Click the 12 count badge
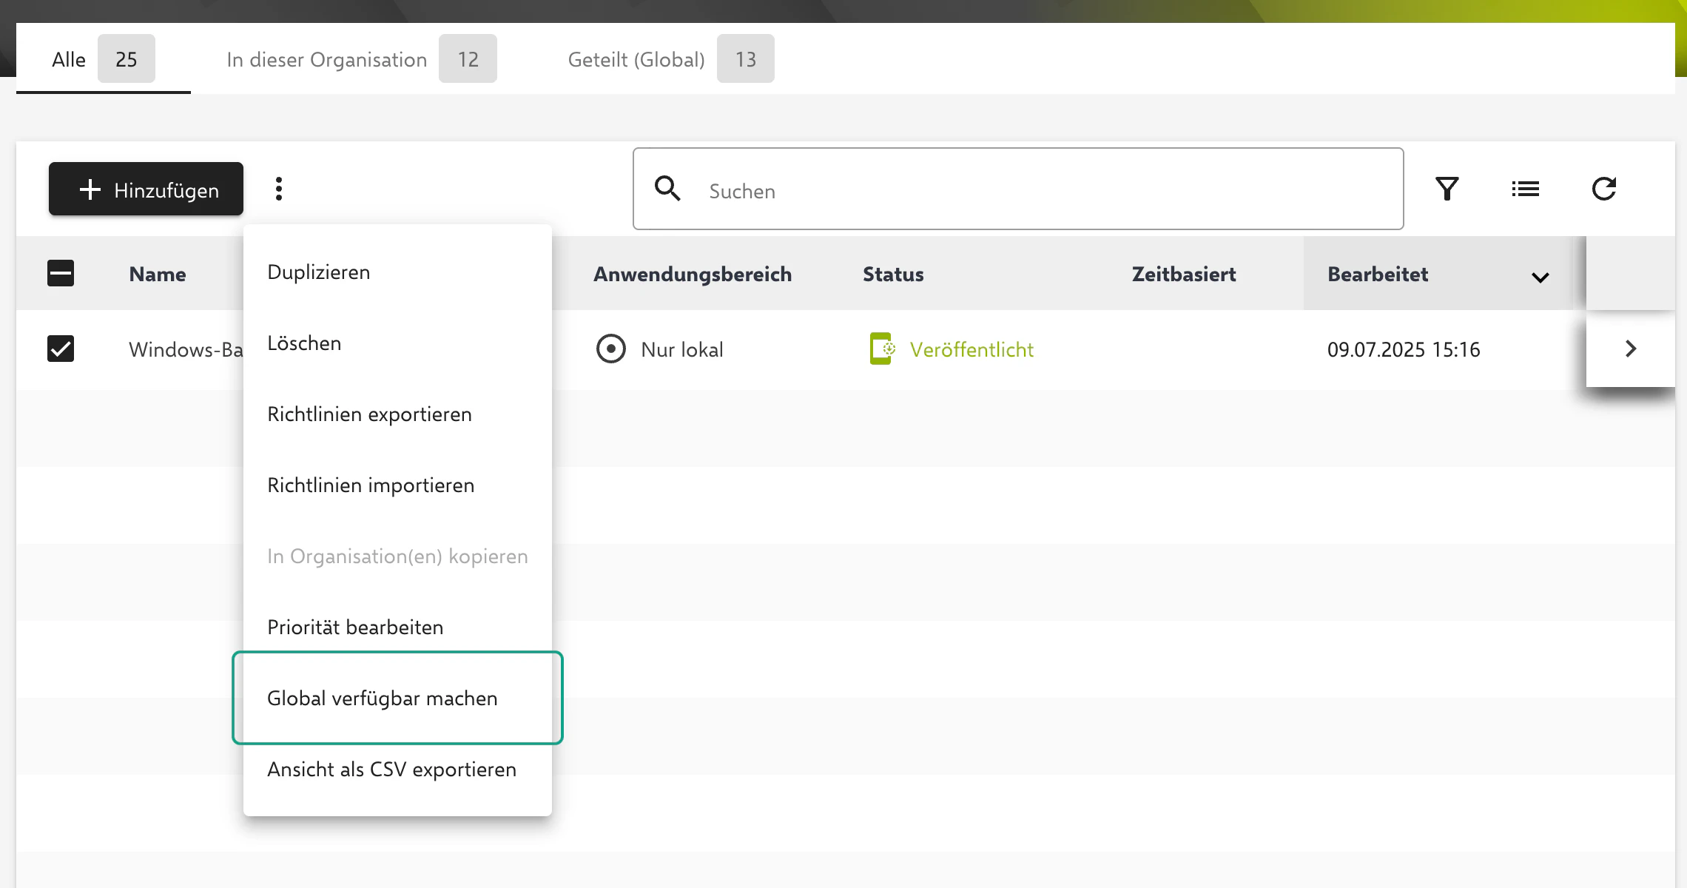 (468, 58)
